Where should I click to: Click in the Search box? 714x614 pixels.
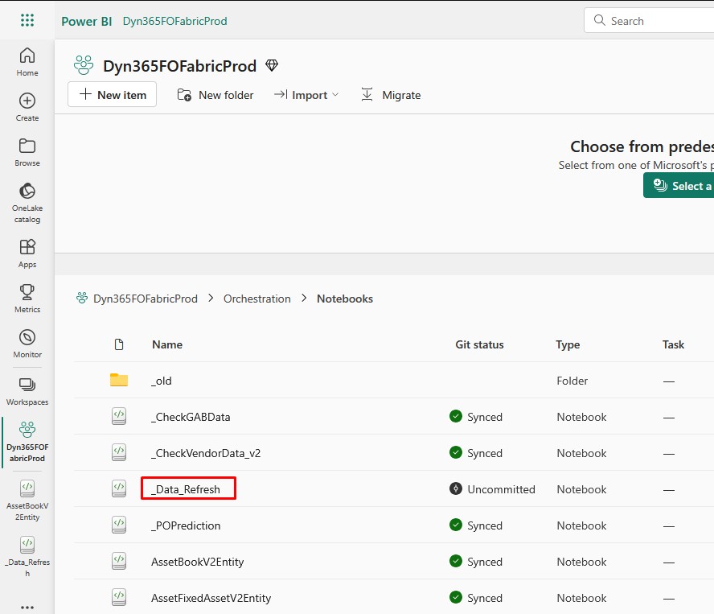pyautogui.click(x=649, y=20)
